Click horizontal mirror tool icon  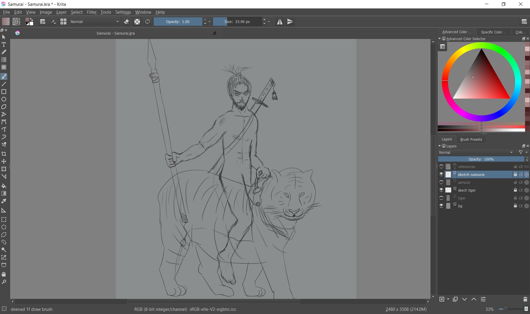pyautogui.click(x=280, y=22)
